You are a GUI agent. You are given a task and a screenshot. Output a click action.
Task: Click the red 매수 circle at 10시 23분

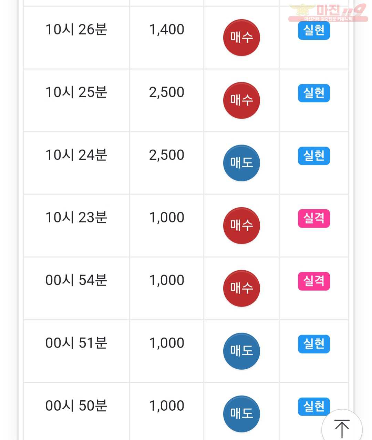click(x=241, y=226)
